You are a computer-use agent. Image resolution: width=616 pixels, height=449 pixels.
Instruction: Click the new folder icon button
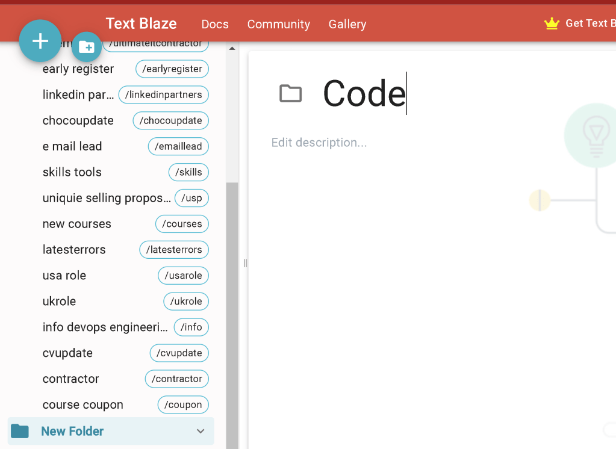tap(87, 47)
